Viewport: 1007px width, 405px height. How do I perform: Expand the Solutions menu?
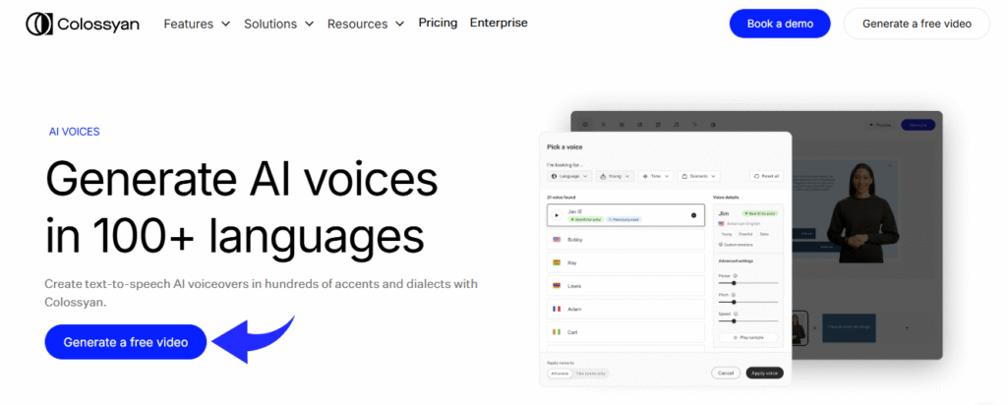click(278, 24)
